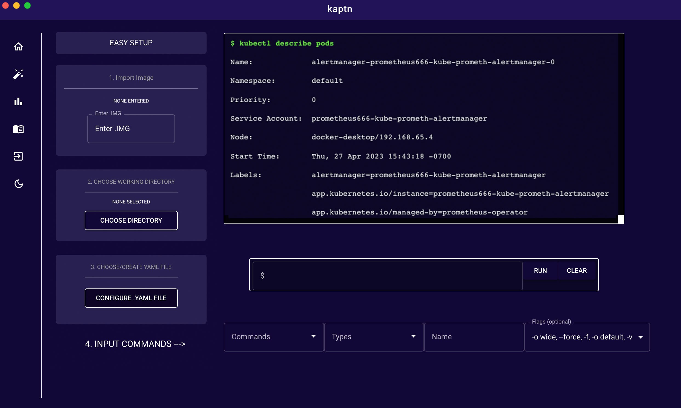Click '2. CHOOSE WORKING DIRECTORY' heading
This screenshot has width=681, height=408.
tap(131, 182)
